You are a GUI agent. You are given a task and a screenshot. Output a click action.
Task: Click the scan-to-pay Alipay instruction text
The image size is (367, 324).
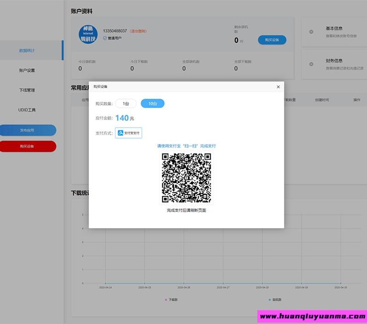pyautogui.click(x=186, y=146)
